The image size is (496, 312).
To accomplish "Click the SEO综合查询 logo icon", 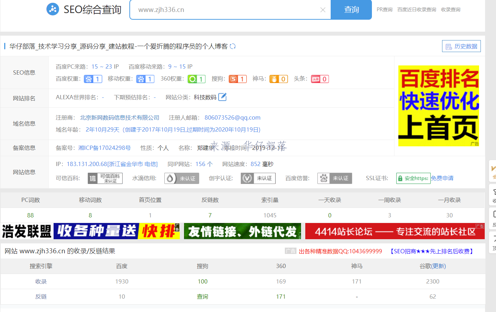I will point(53,9).
